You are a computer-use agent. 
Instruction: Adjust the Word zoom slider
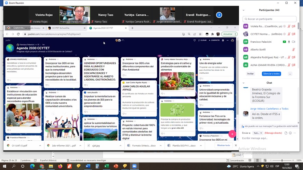tap(282, 160)
